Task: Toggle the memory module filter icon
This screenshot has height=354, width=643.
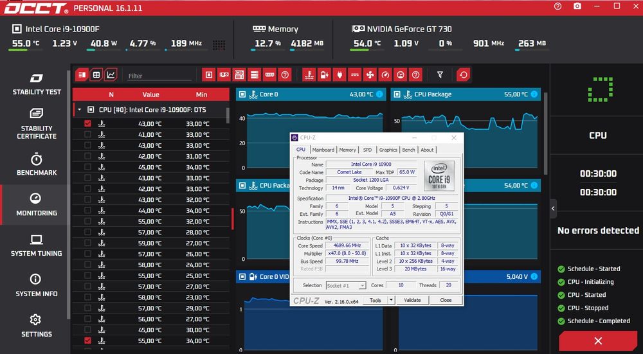Action: pos(269,75)
